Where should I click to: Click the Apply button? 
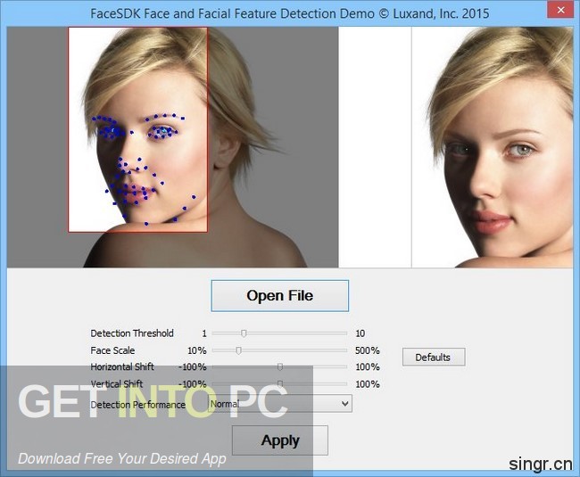pos(280,440)
